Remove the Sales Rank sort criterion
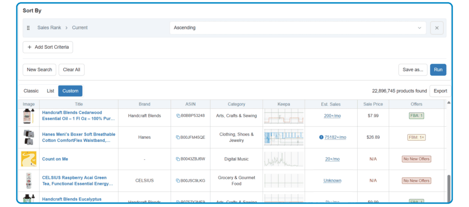 point(436,28)
